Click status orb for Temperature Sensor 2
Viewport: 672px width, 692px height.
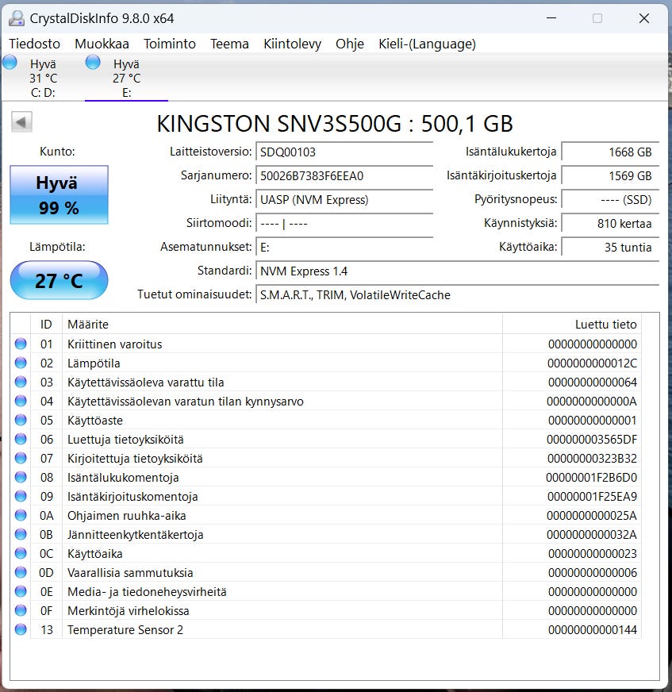[x=21, y=630]
